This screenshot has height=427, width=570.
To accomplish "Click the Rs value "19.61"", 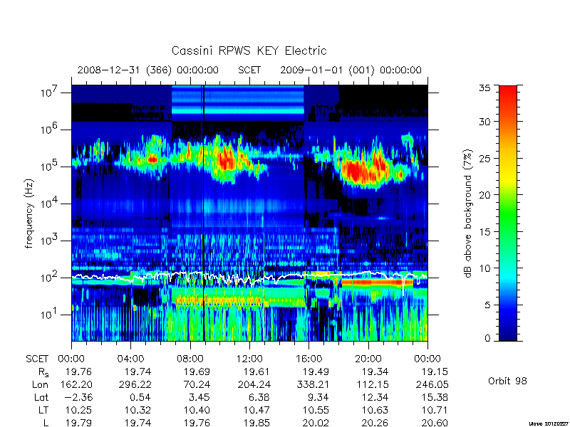I will coord(256,371).
